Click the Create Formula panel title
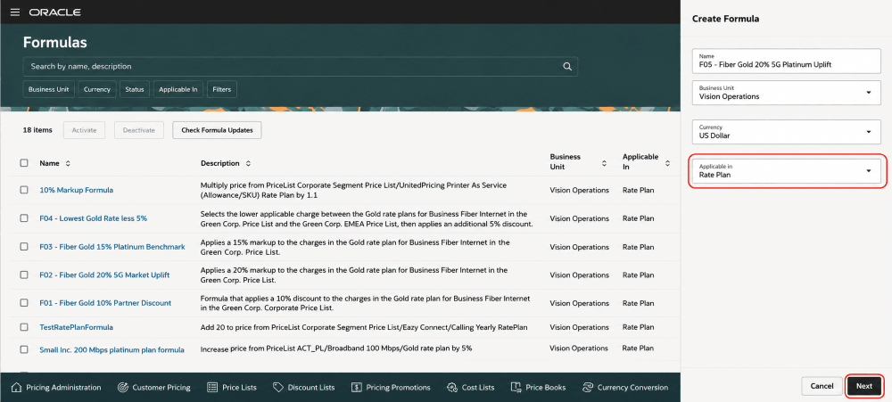The image size is (892, 402). click(x=725, y=19)
